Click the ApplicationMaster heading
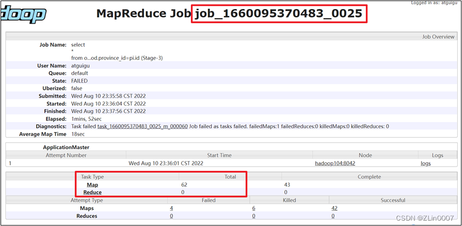This screenshot has width=462, height=226. click(66, 147)
